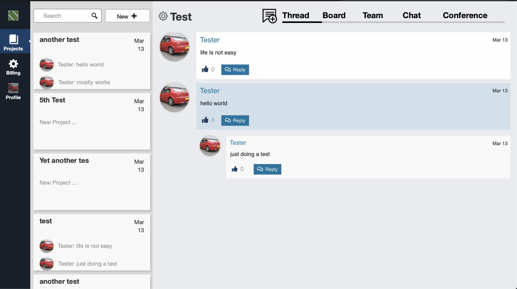Select 'Tester: life Is not easy' preview
The height and width of the screenshot is (289, 517).
pos(85,246)
